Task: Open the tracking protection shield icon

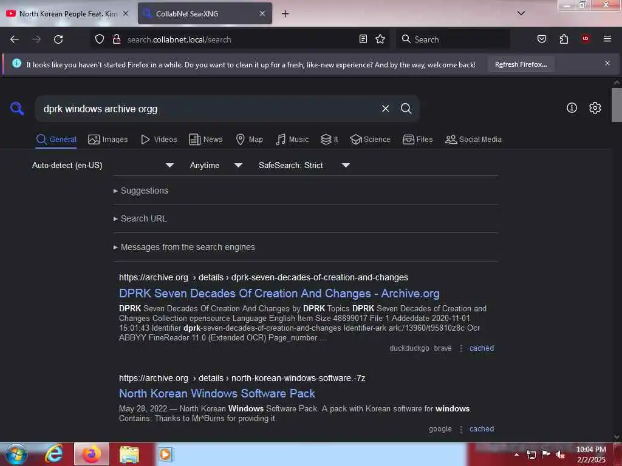Action: coord(100,39)
